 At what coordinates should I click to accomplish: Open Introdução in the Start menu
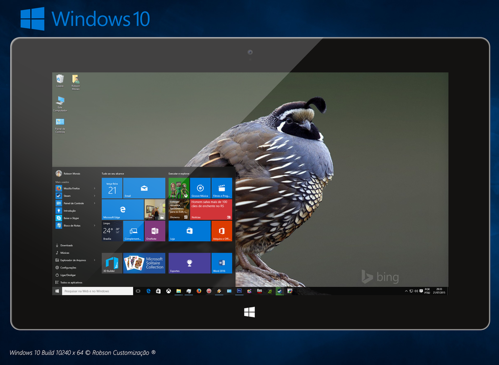click(x=66, y=211)
